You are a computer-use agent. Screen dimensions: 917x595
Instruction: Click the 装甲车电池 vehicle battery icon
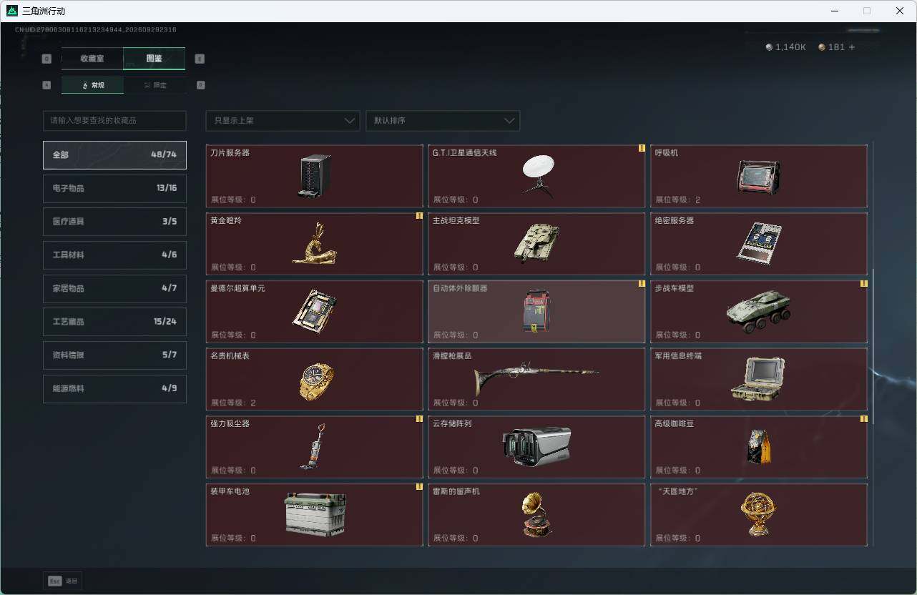pos(315,514)
